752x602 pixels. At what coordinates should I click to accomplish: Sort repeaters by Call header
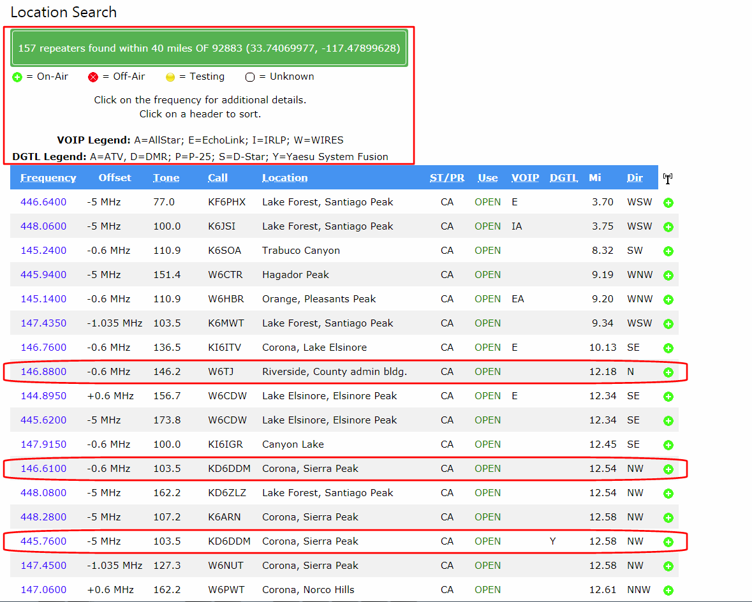217,178
